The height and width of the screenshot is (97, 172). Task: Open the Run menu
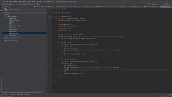(x=37, y=1)
